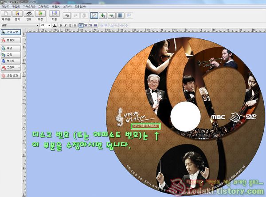Click the 열기 (Open) toolbar button
Screen dimensions: 266x197
17,14
